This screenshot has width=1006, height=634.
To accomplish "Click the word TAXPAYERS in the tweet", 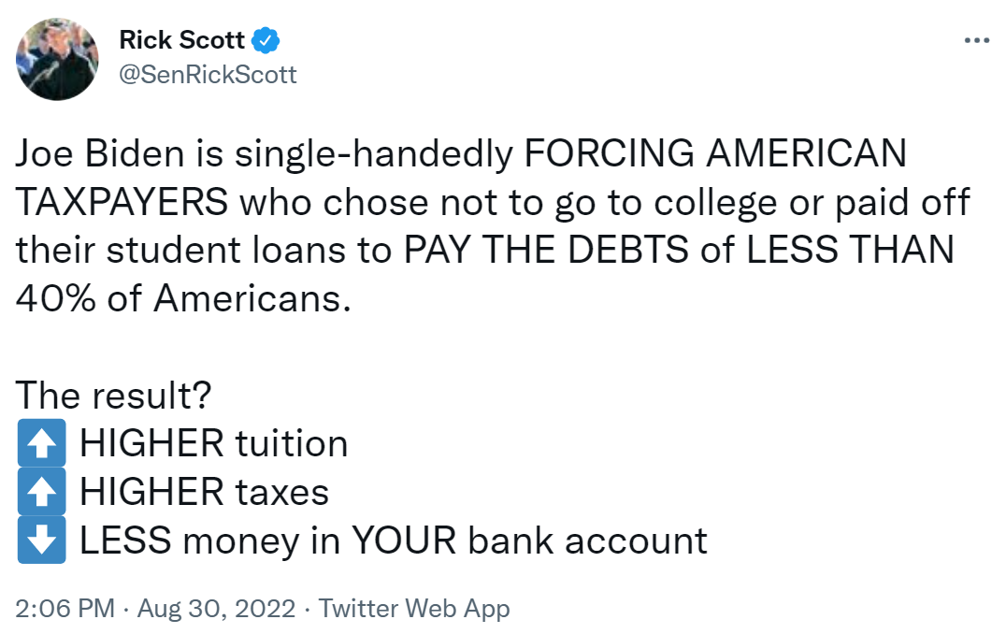I will pyautogui.click(x=122, y=201).
